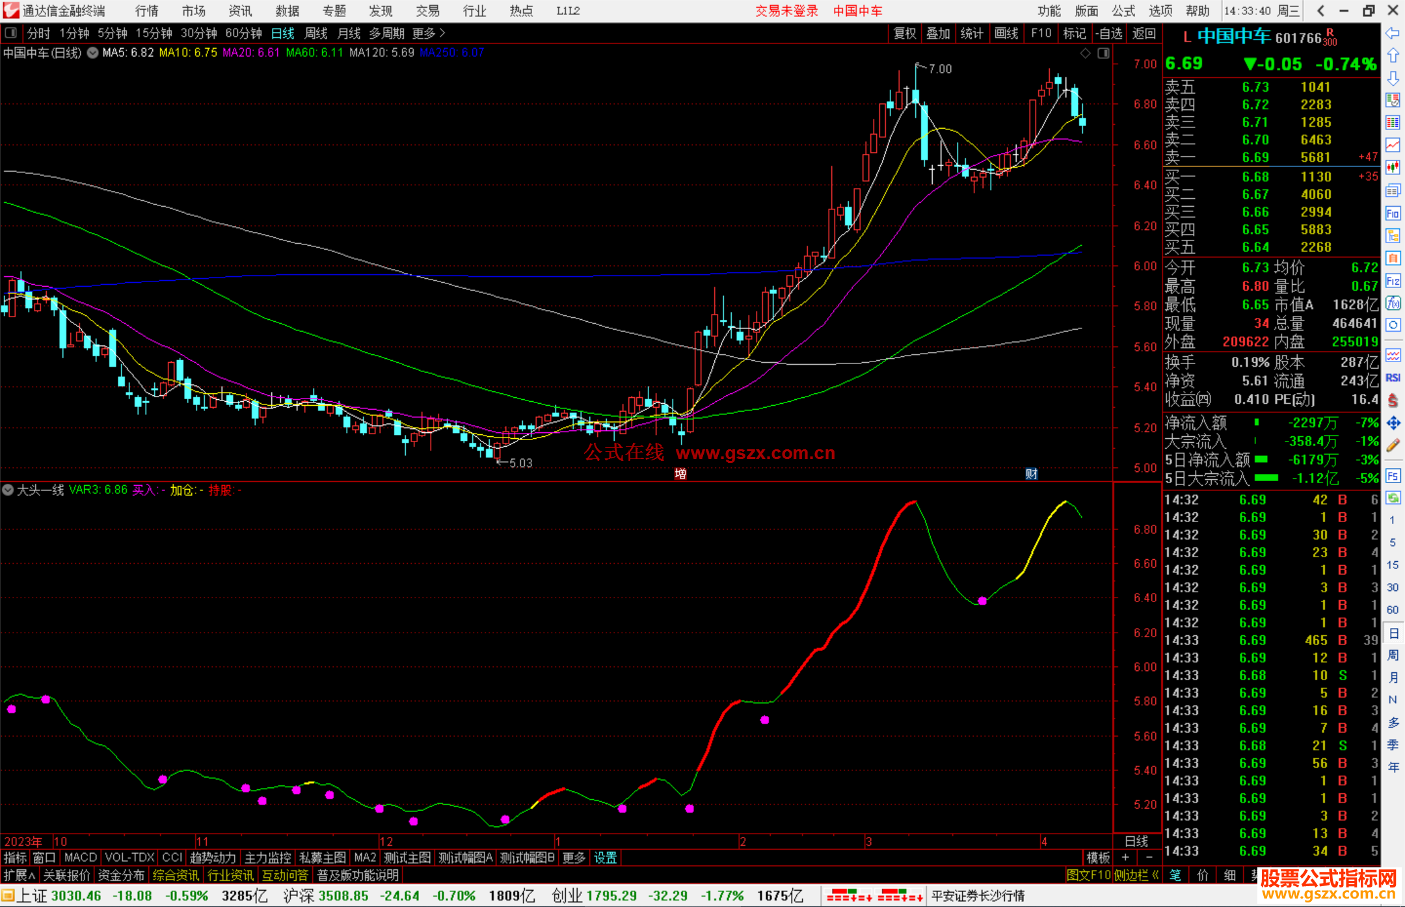
Task: Click the blue four-way move arrows icon
Action: (x=1393, y=423)
